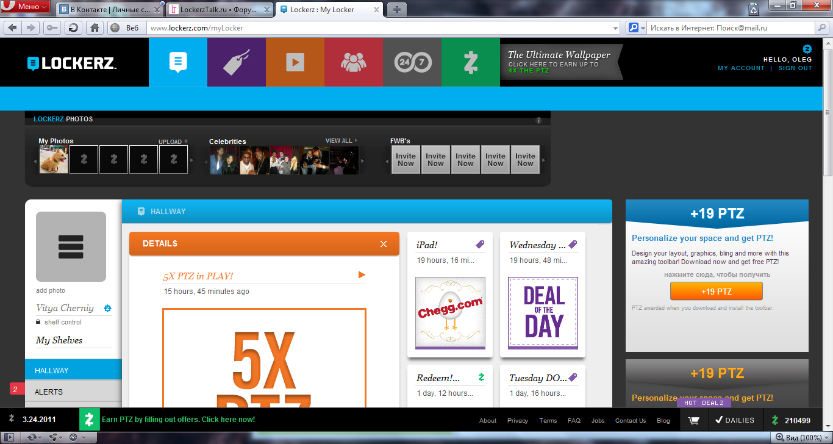
Task: Close the Details panel
Action: click(384, 244)
